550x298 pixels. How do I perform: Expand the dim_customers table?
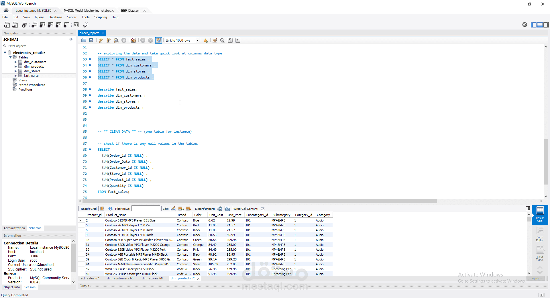click(x=16, y=62)
